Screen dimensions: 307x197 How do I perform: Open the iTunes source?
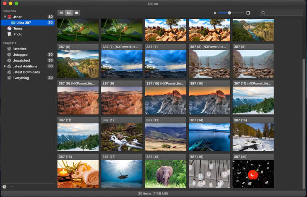click(17, 29)
